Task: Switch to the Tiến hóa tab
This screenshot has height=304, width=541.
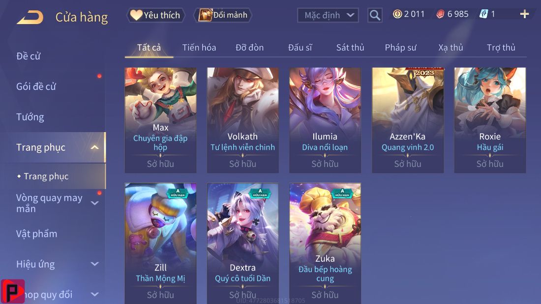Action: [x=199, y=48]
